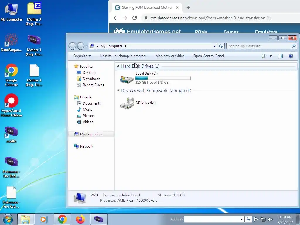This screenshot has height=225, width=300.
Task: Click Map network drive
Action: point(170,56)
